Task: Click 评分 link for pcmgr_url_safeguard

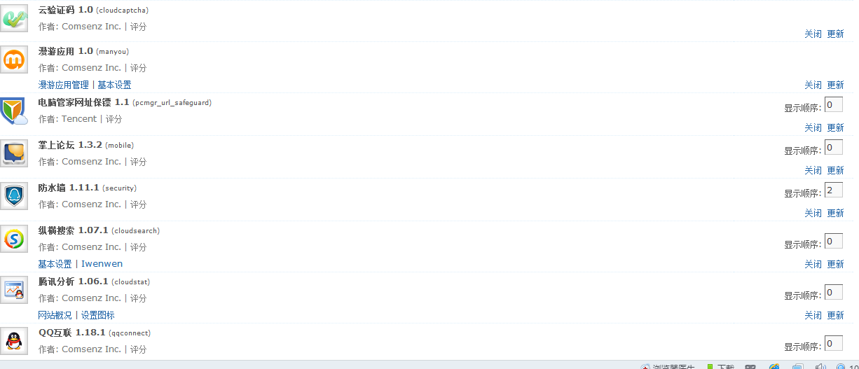Action: click(x=114, y=119)
